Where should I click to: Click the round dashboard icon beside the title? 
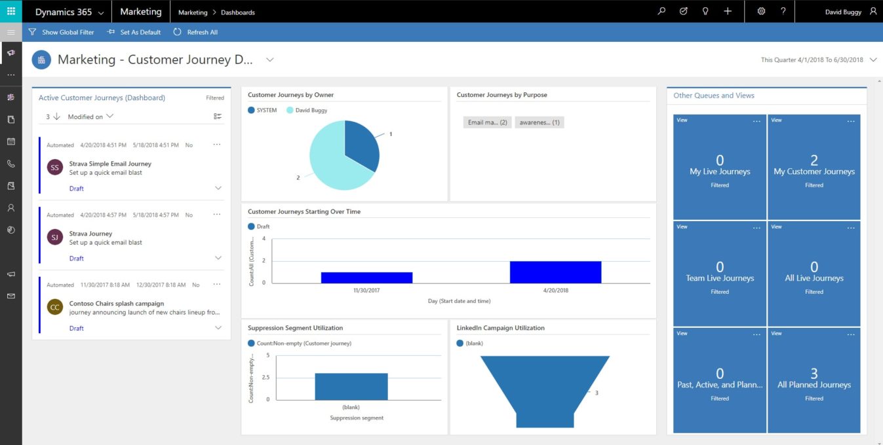click(41, 60)
